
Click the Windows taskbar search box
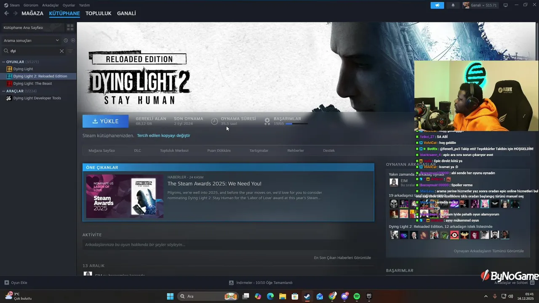pos(208,296)
